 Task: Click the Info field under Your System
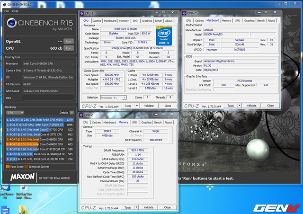click(x=47, y=99)
